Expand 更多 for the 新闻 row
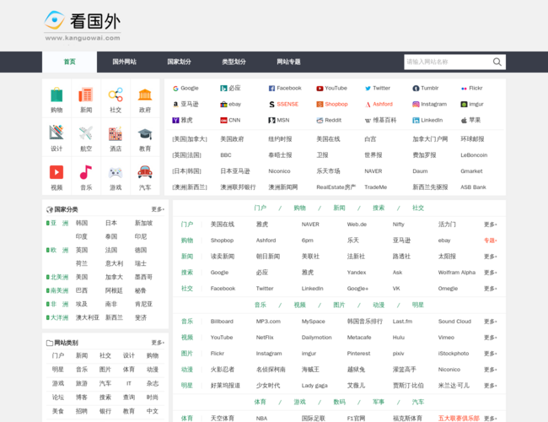This screenshot has height=422, width=548. pyautogui.click(x=491, y=257)
